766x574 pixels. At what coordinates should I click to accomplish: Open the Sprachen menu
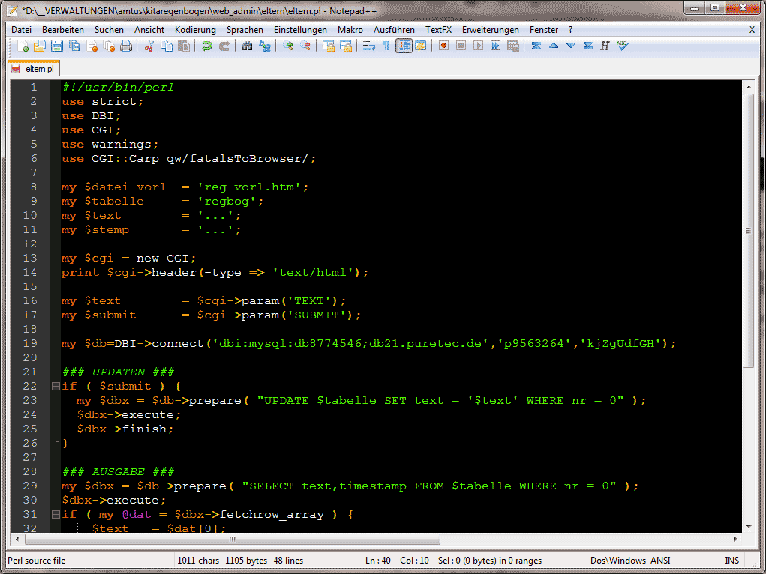[245, 30]
